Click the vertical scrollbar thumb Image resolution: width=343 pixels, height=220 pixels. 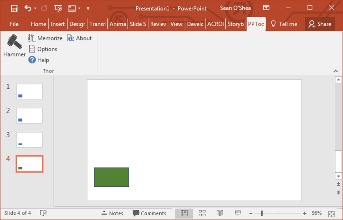pyautogui.click(x=338, y=162)
